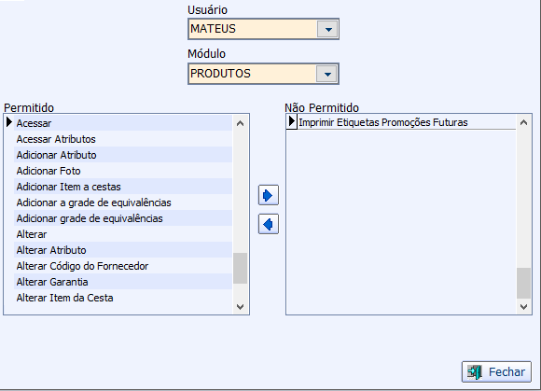Click the PRODUTOS module field
541x391 pixels.
pyautogui.click(x=263, y=74)
